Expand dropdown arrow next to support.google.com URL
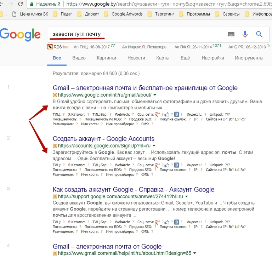The height and width of the screenshot is (258, 272). 187,196
